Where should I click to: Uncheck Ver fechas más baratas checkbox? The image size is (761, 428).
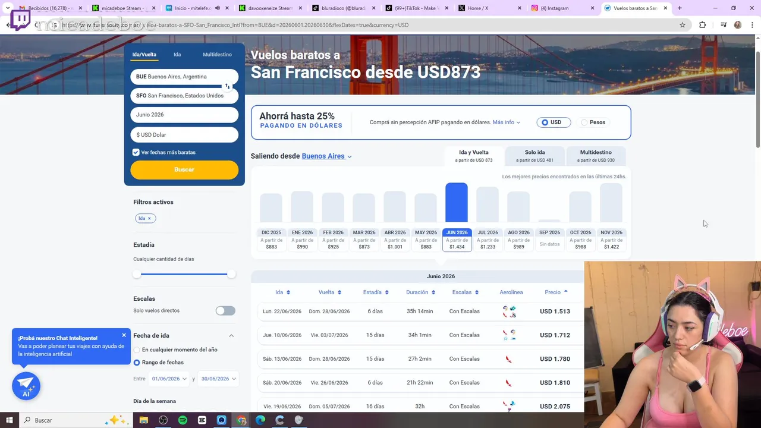tap(136, 152)
